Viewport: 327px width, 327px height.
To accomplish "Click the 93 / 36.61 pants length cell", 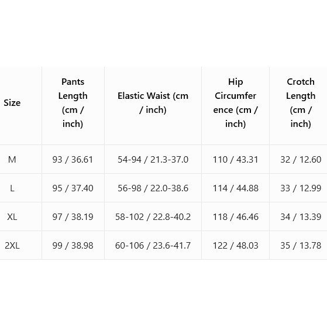I will tap(73, 160).
